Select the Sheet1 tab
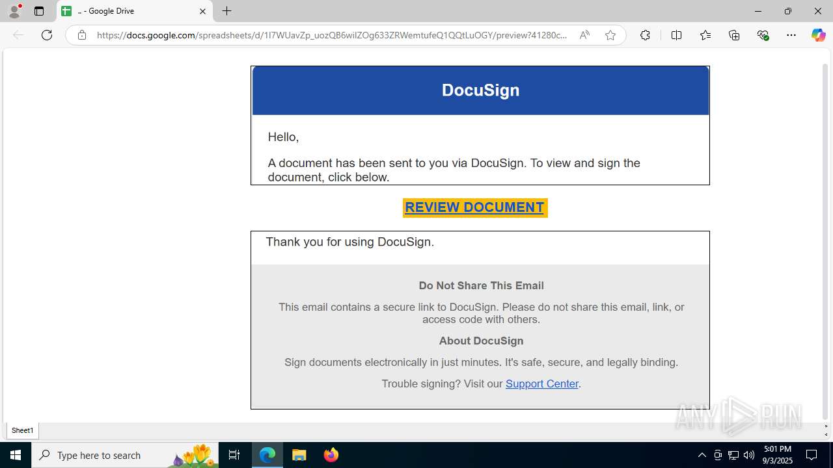 (22, 430)
